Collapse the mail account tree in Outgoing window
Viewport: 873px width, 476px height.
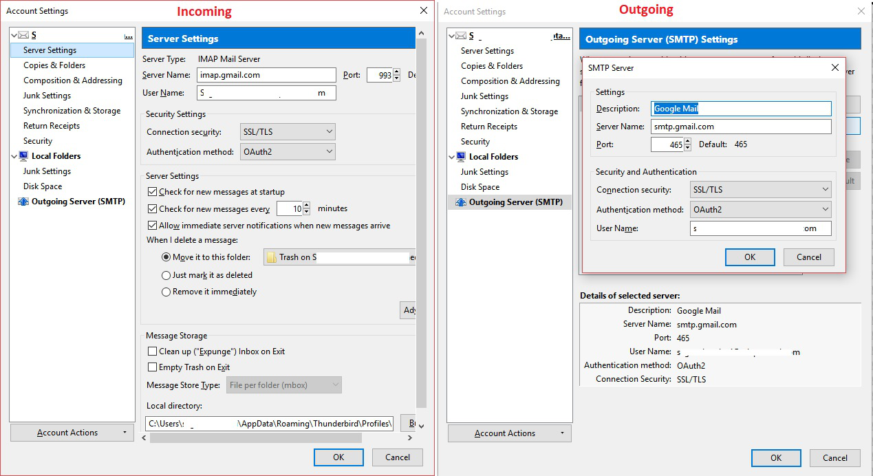tap(452, 36)
